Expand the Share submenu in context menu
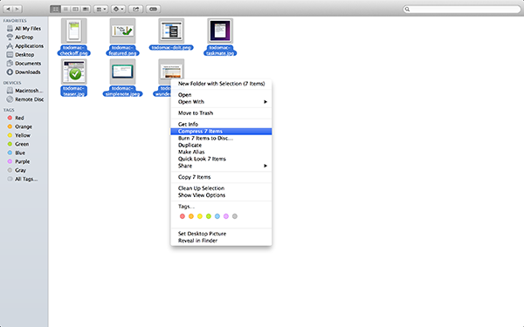 [x=221, y=166]
